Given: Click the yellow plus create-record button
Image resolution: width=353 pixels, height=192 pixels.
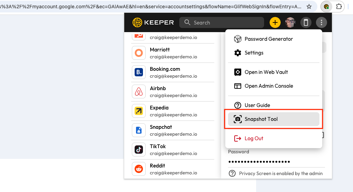Looking at the screenshot, I should point(275,23).
